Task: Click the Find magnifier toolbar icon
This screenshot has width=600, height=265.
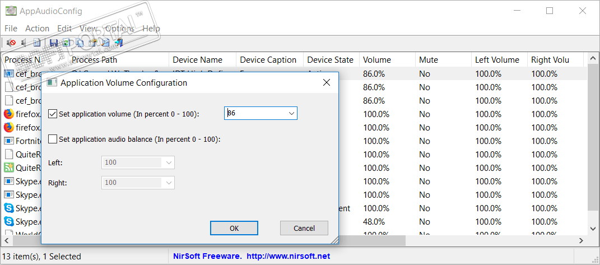Action: [105, 43]
